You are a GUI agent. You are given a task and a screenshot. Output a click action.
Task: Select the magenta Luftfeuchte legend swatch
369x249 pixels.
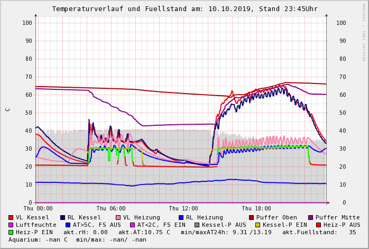click(11, 225)
